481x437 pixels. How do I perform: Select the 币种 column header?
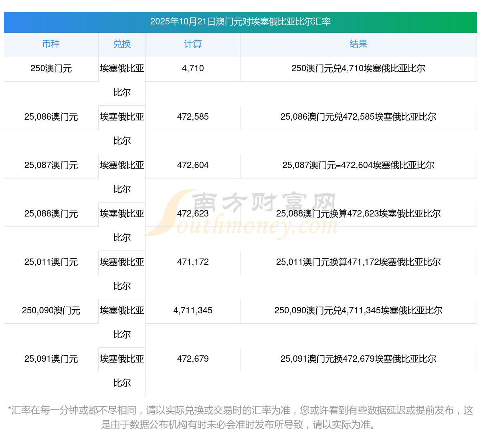[x=51, y=44]
